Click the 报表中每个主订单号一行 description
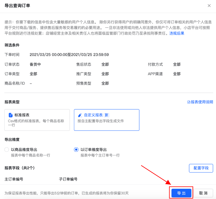 click(100, 155)
